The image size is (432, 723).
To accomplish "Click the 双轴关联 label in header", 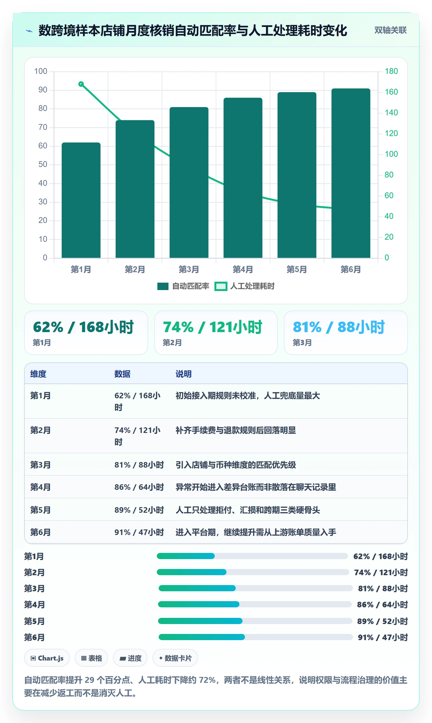I will point(390,30).
